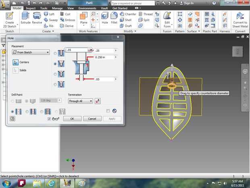Select the drilled hole type radio button
Viewport: 250px width, 188px height.
point(55,53)
